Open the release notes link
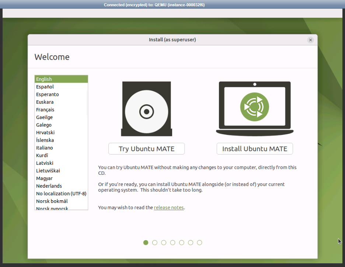345x267 pixels. (169, 208)
